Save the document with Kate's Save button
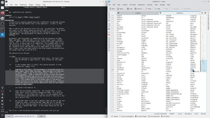Image resolution: width=210 pixels, height=118 pixels. [130, 9]
